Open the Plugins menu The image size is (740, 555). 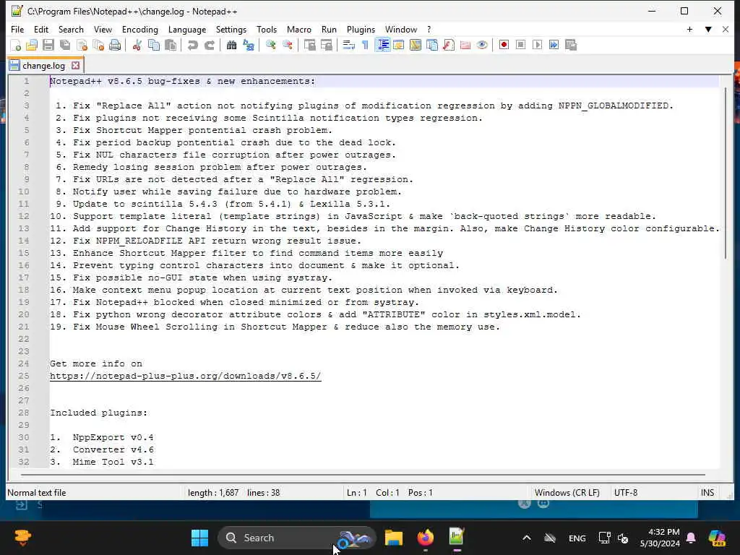coord(361,29)
